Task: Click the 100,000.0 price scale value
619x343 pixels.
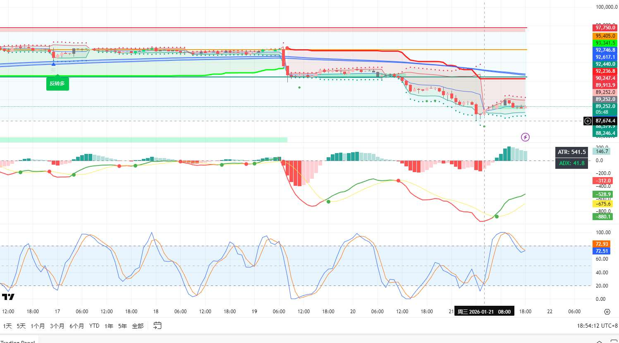Action: pyautogui.click(x=606, y=7)
